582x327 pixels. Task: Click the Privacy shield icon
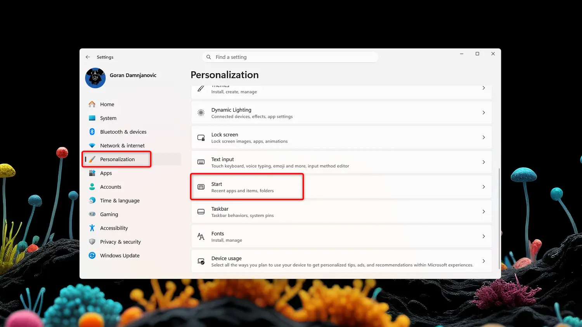tap(92, 242)
